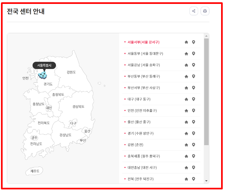Select 부산 region on the map
This screenshot has height=192, width=225.
(x=83, y=140)
